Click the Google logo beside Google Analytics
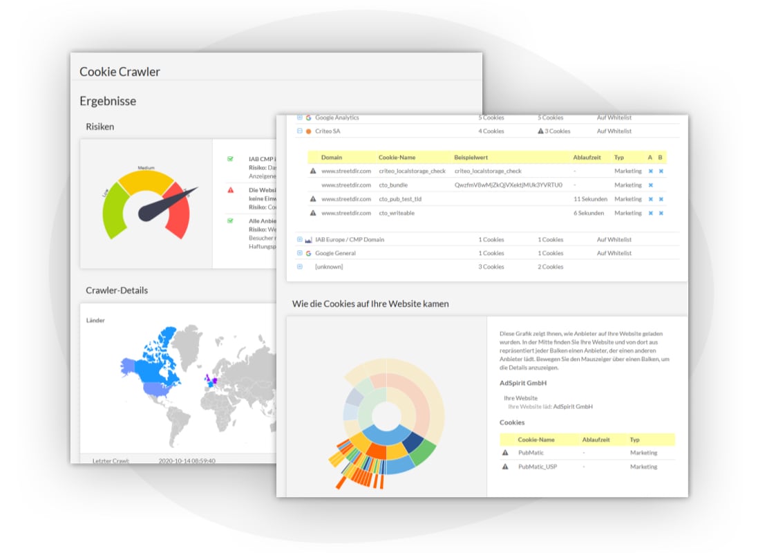Image resolution: width=767 pixels, height=553 pixels. click(x=309, y=118)
